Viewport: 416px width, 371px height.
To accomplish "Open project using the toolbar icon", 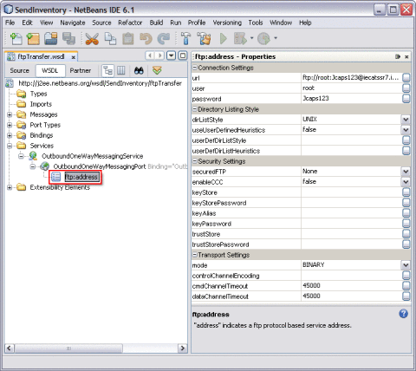I will [51, 38].
